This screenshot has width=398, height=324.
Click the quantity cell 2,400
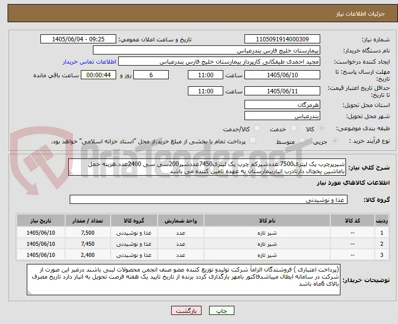(x=87, y=255)
